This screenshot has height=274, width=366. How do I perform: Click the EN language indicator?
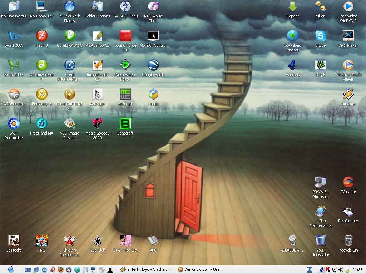pos(309,270)
